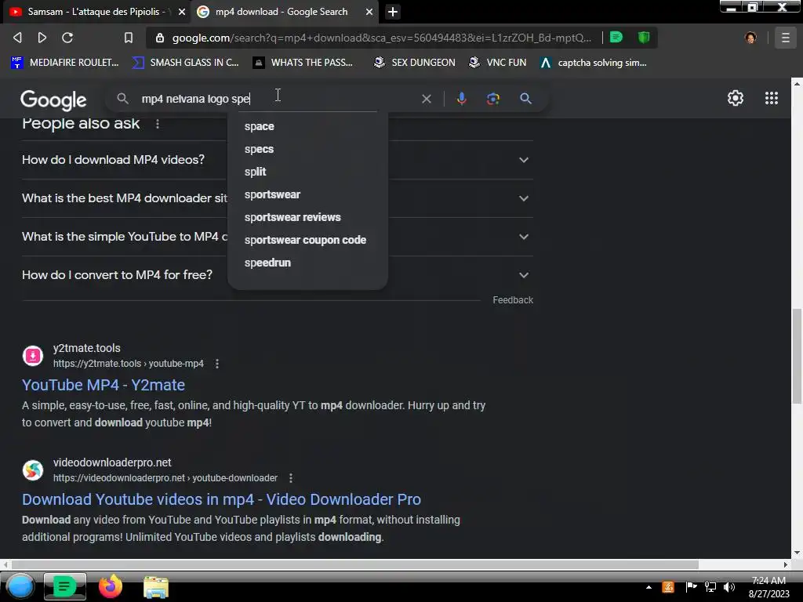Screen dimensions: 803x602
Task: Choose the 'specs' suggestion
Action: pos(307,149)
